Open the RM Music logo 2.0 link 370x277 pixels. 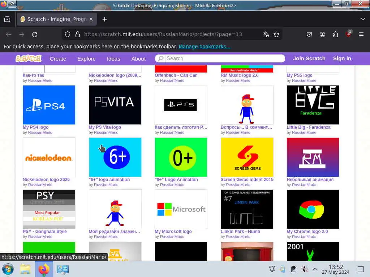coord(240,75)
